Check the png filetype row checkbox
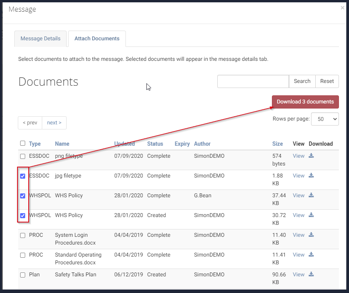This screenshot has height=293, width=349. tap(23, 156)
